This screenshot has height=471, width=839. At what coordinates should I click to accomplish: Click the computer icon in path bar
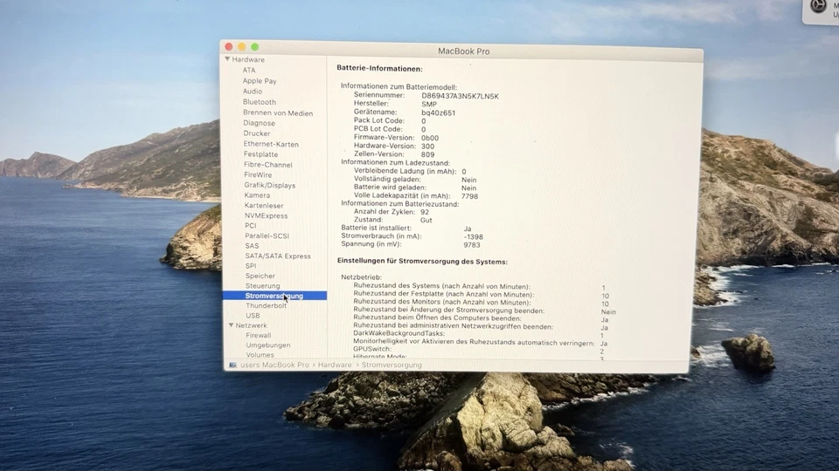click(x=232, y=365)
